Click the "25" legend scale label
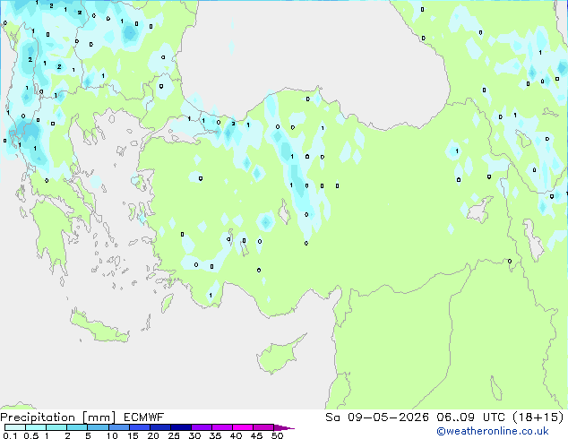 coord(174,435)
